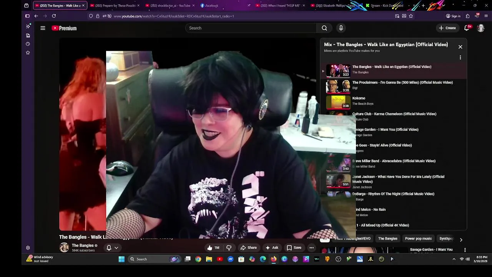
Task: Switch to the Prepare for These Possible tab
Action: 115,5
